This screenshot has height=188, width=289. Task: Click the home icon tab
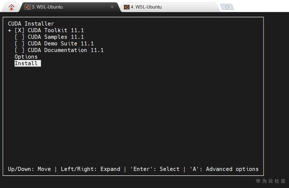coord(11,7)
